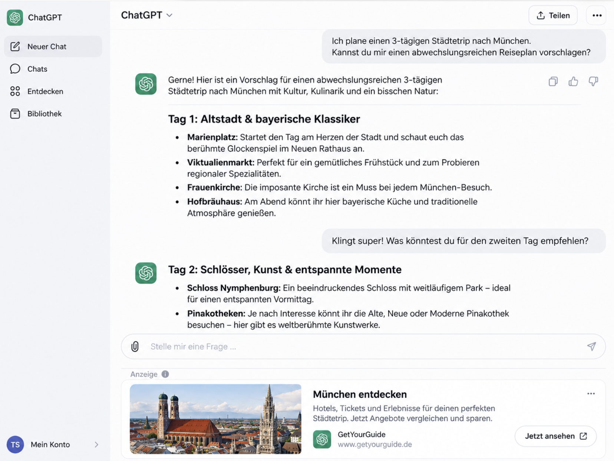The image size is (614, 461).
Task: Click the bold text Schloss Nymphenburg
Action: click(x=234, y=288)
